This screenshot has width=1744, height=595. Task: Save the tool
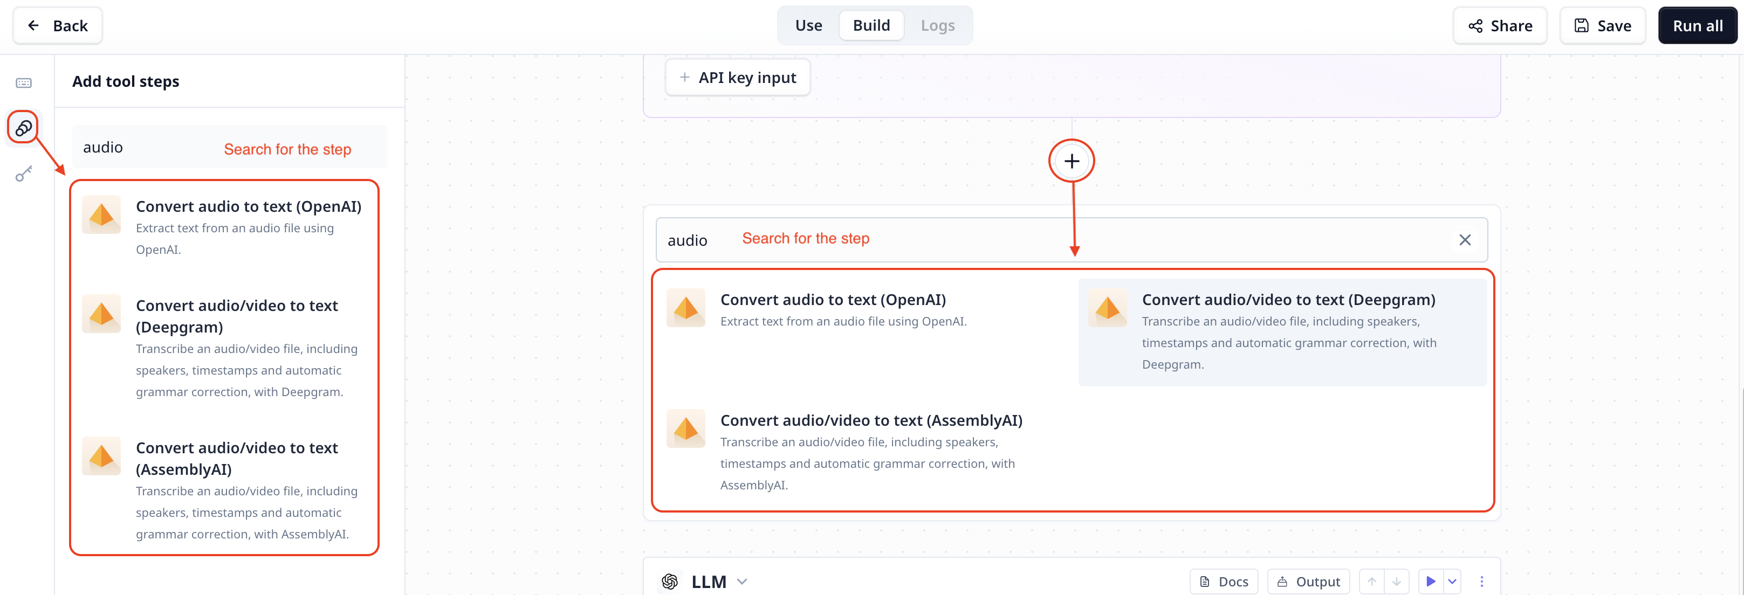(x=1603, y=26)
